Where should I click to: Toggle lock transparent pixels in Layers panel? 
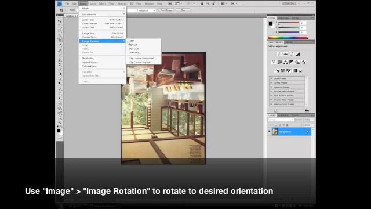(x=276, y=125)
